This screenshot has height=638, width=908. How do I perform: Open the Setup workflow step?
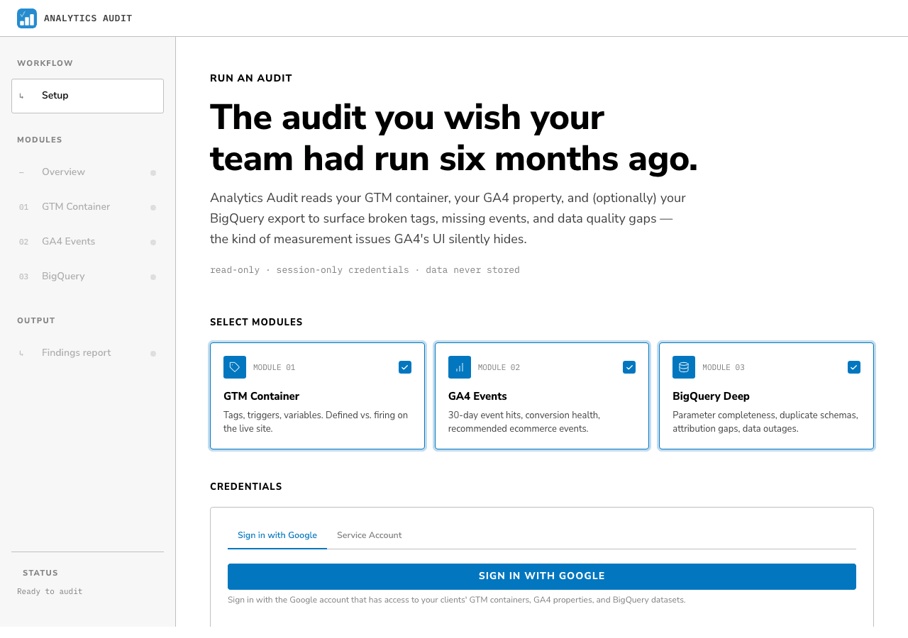[x=87, y=96]
